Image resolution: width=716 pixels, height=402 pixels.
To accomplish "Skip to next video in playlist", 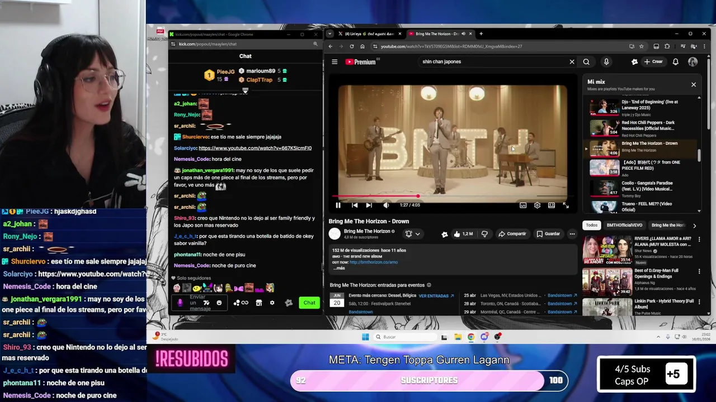I will point(369,205).
